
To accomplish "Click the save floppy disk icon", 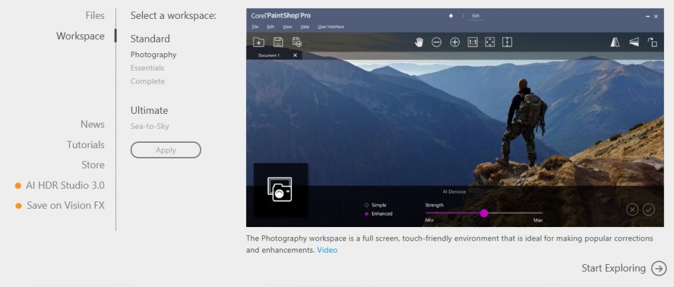I will click(x=278, y=42).
